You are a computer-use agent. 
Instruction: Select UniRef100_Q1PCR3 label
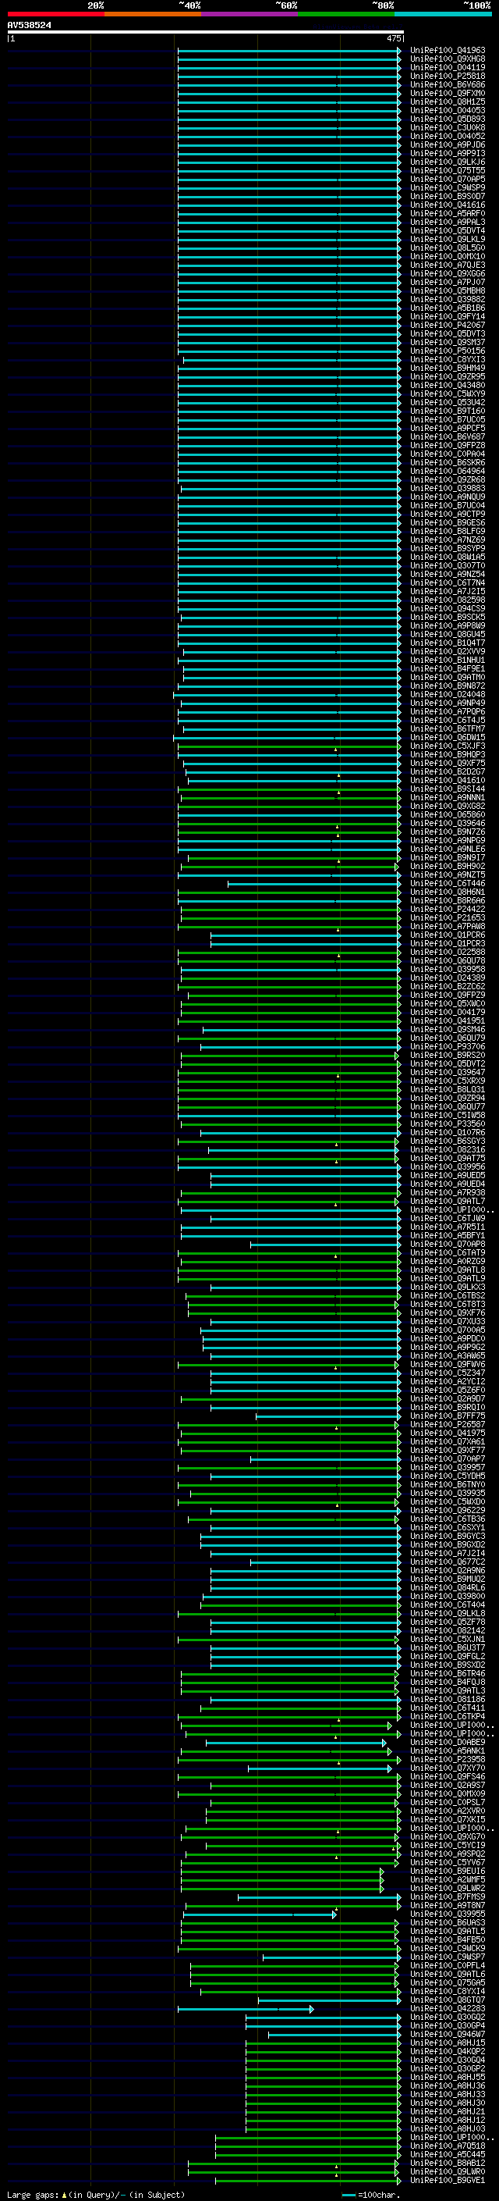(x=447, y=944)
